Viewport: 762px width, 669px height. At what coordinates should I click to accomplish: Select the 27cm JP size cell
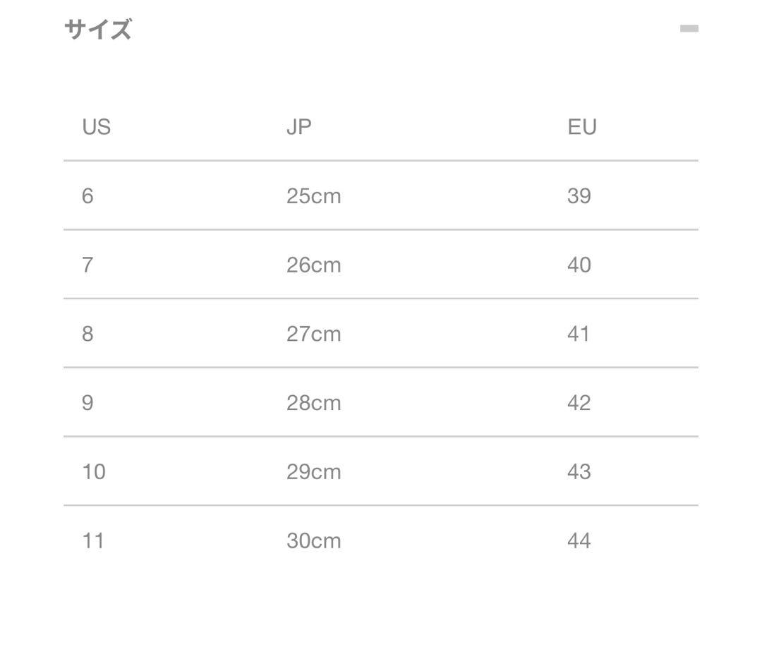[x=313, y=333]
